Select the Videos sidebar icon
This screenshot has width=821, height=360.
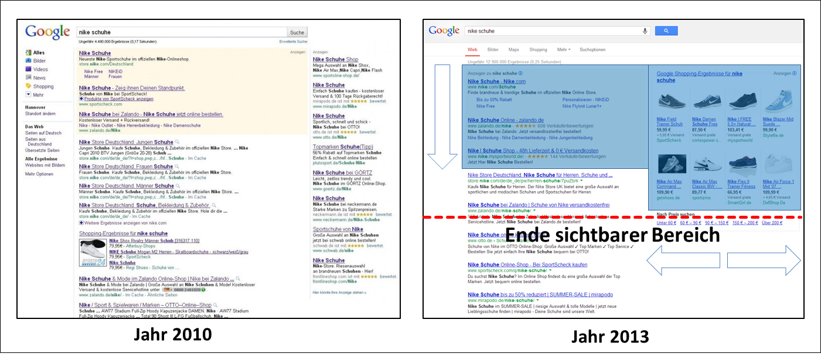point(28,69)
